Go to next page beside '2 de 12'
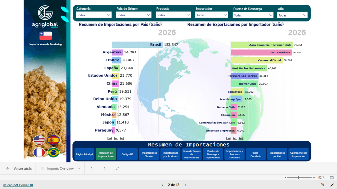The image size is (337, 189). pos(185,185)
